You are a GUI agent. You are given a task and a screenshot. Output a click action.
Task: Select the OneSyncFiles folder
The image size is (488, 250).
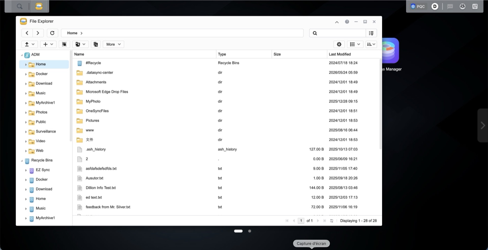(226, 111)
